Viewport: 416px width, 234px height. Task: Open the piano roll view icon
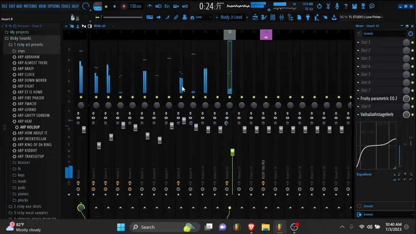click(x=264, y=17)
